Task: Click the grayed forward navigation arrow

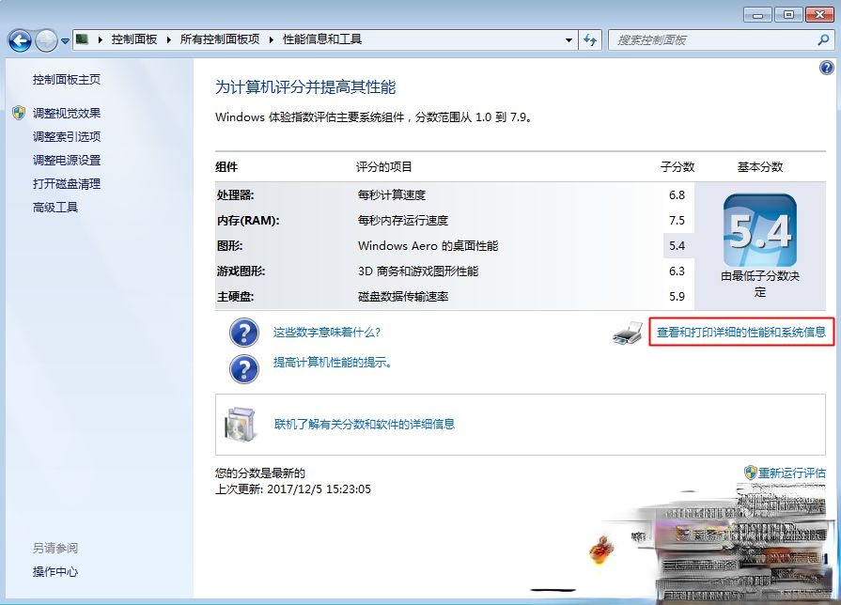Action: click(x=46, y=40)
